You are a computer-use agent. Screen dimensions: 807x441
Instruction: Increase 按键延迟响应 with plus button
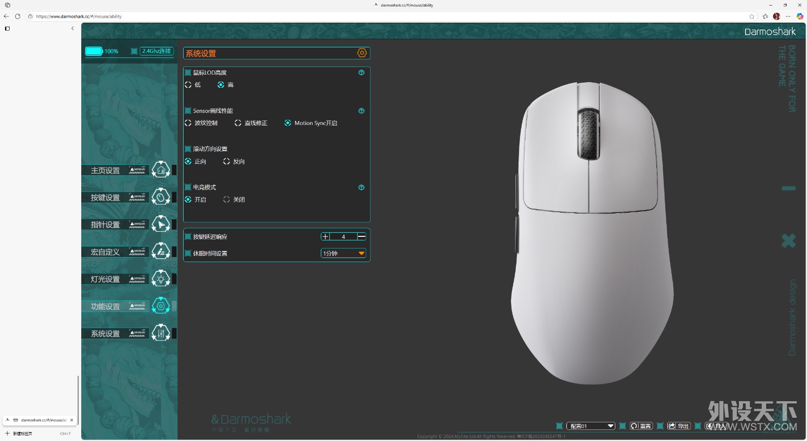click(x=325, y=236)
